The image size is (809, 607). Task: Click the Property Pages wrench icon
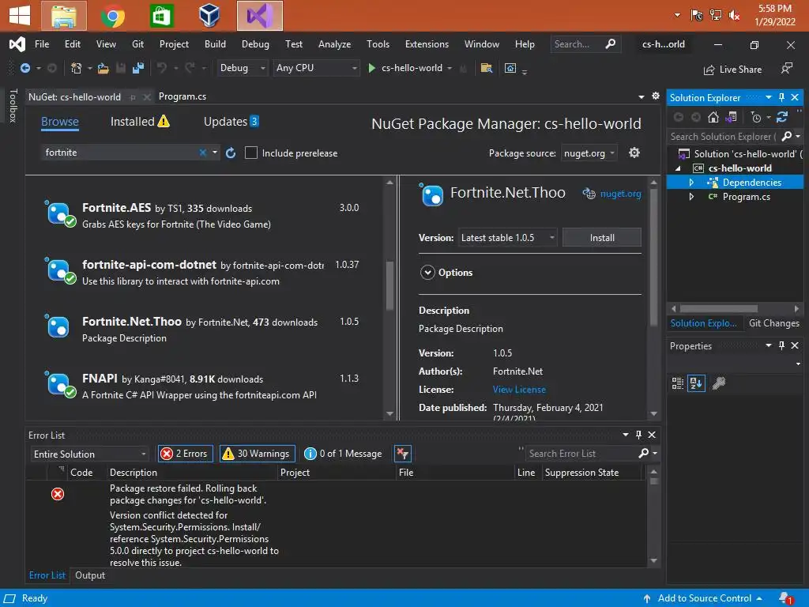point(719,383)
